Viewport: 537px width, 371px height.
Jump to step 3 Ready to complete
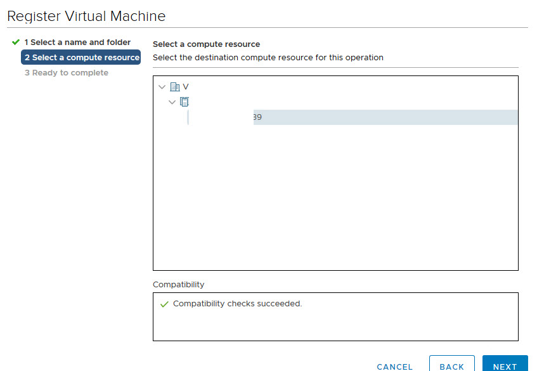click(x=66, y=73)
